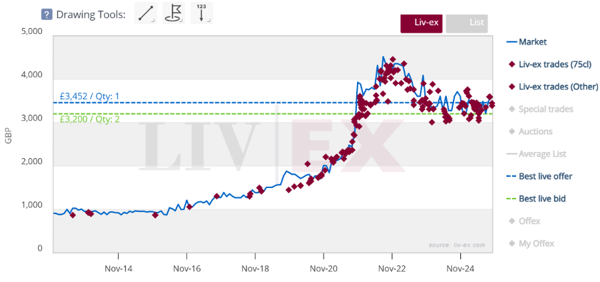This screenshot has width=600, height=282.
Task: Toggle the Market series in legend
Action: [532, 42]
